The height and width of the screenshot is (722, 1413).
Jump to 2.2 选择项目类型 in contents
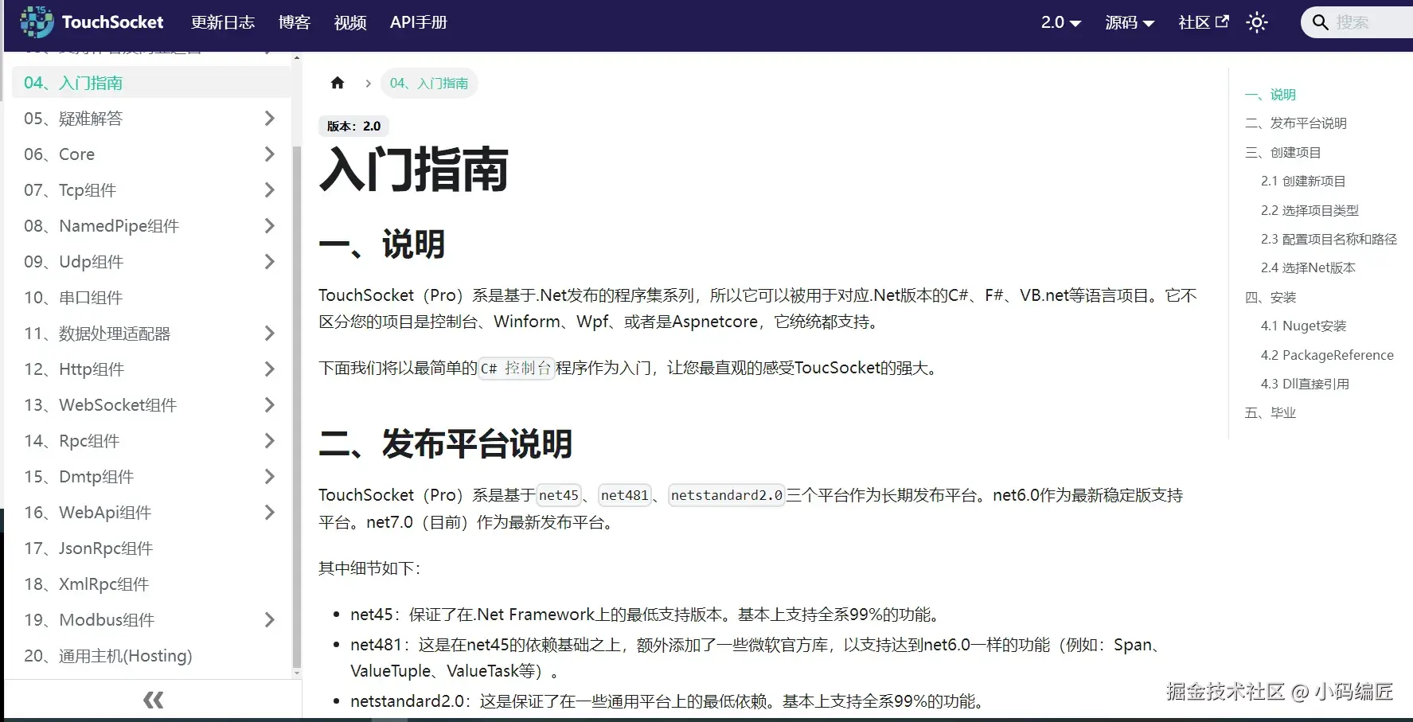click(1310, 210)
